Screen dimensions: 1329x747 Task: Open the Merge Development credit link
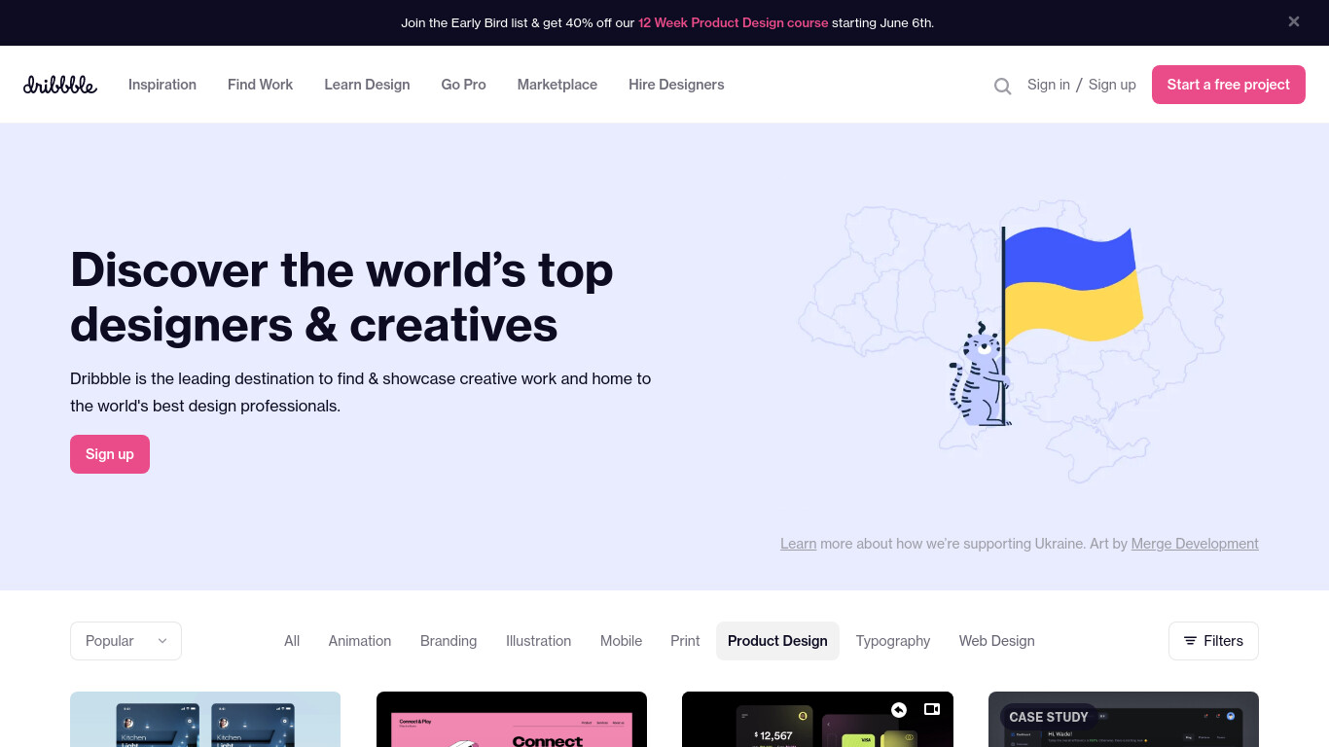(1195, 544)
